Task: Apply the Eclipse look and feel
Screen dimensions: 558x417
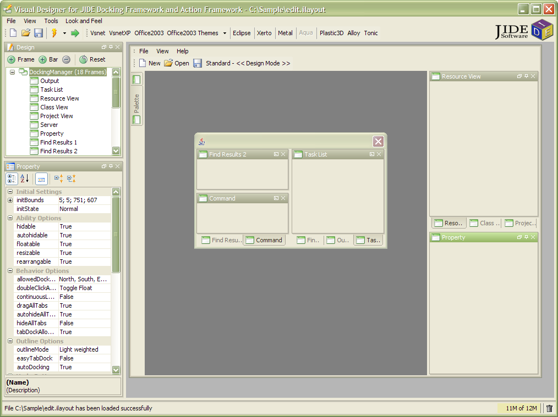Action: click(x=242, y=33)
